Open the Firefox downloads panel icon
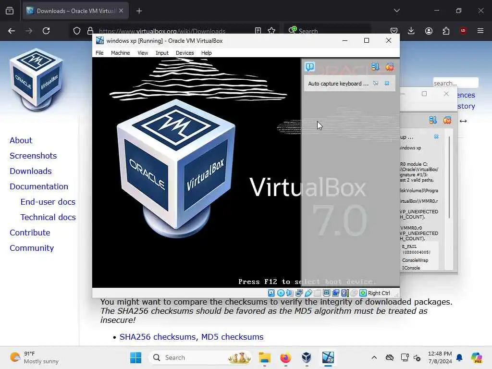This screenshot has height=369, width=492. pos(411,31)
